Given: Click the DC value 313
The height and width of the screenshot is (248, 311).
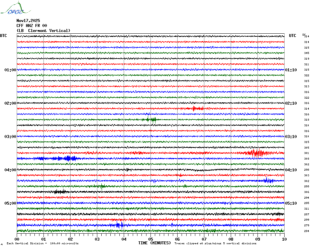Looking at the screenshot, I should [x=307, y=86].
